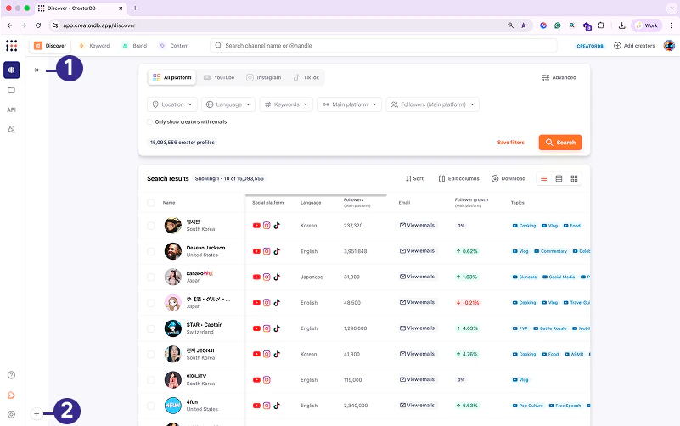Enable Only show creators with emails
Image resolution: width=680 pixels, height=426 pixels.
pos(150,122)
